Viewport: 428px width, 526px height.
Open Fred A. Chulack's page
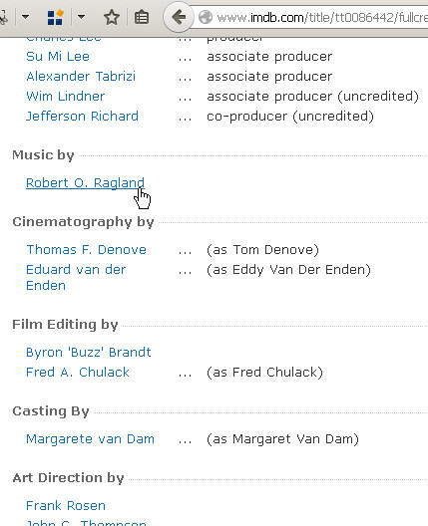point(78,372)
